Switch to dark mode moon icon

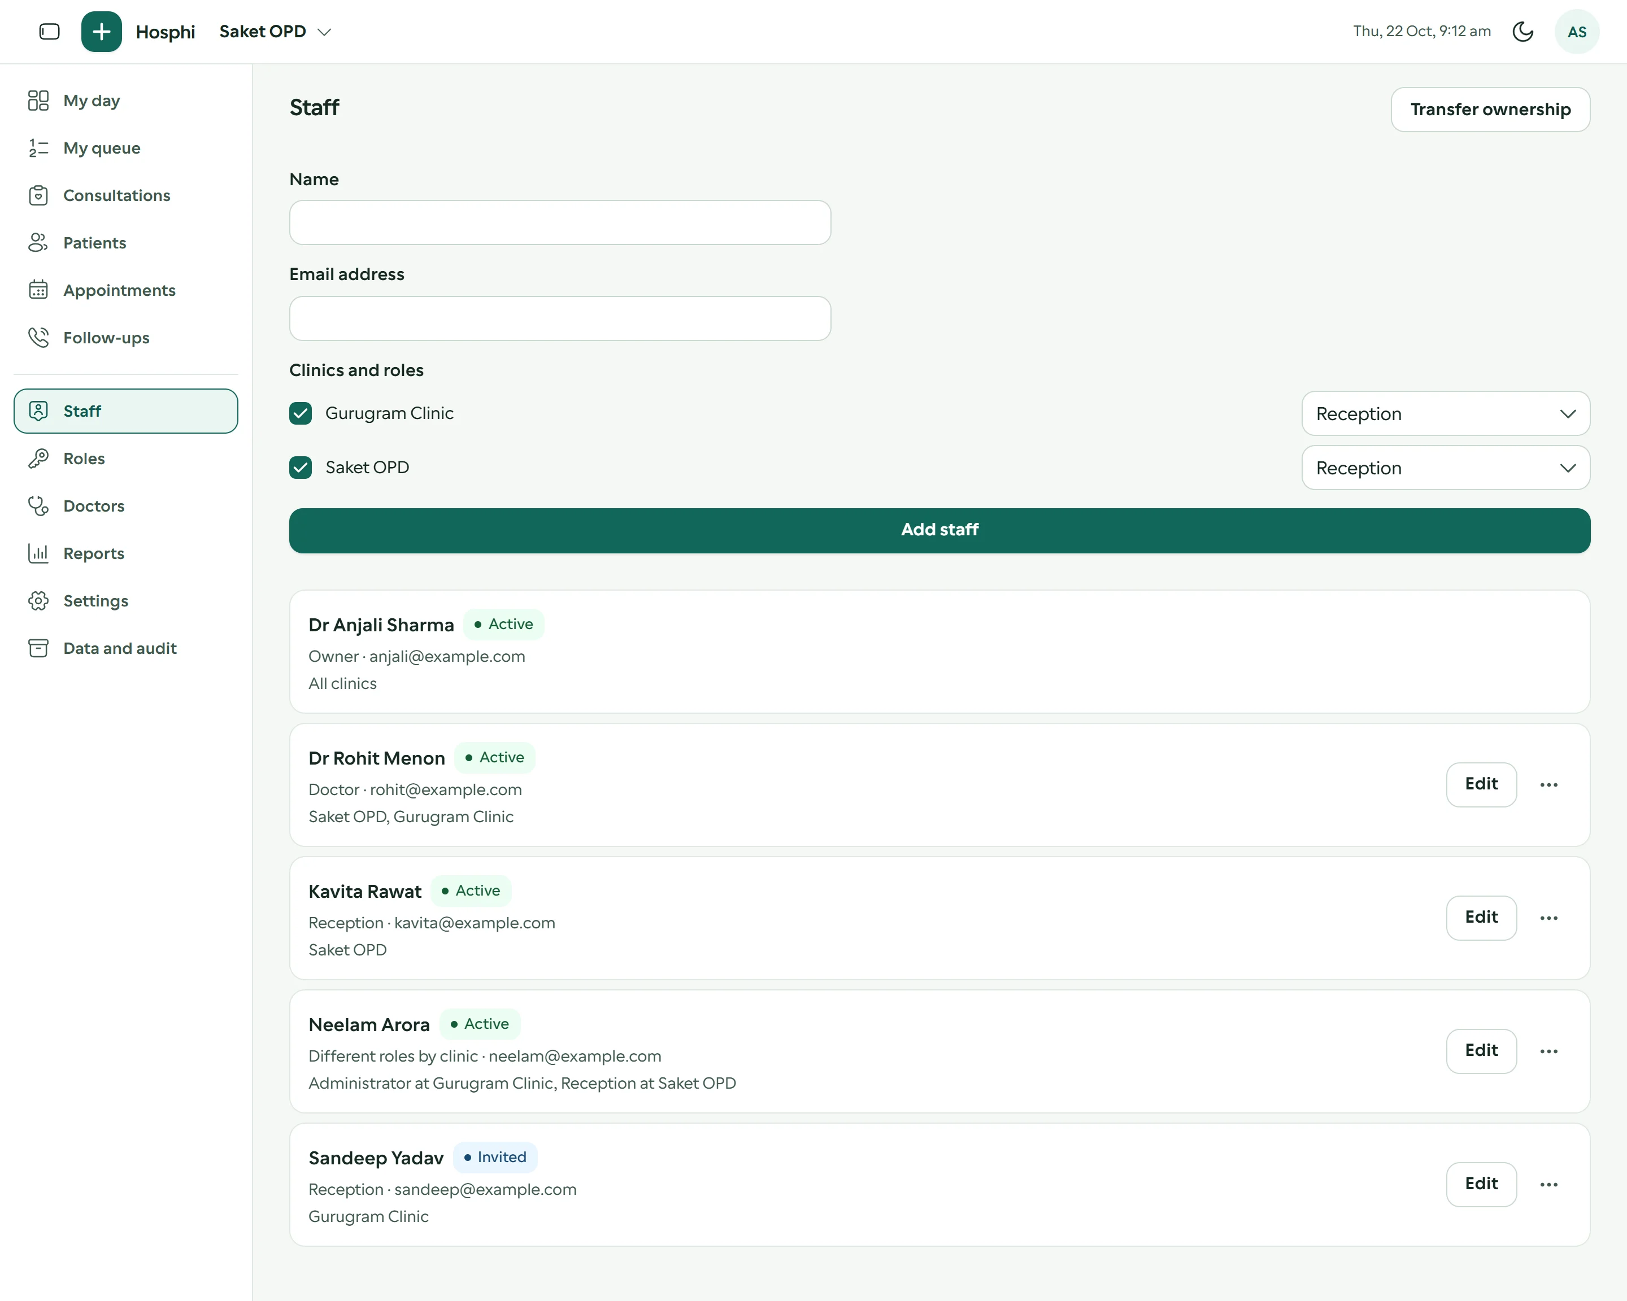[1523, 32]
